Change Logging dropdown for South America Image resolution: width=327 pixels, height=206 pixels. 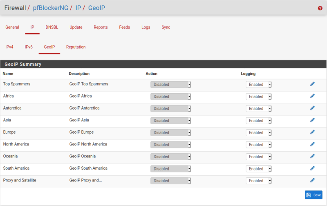coord(258,169)
